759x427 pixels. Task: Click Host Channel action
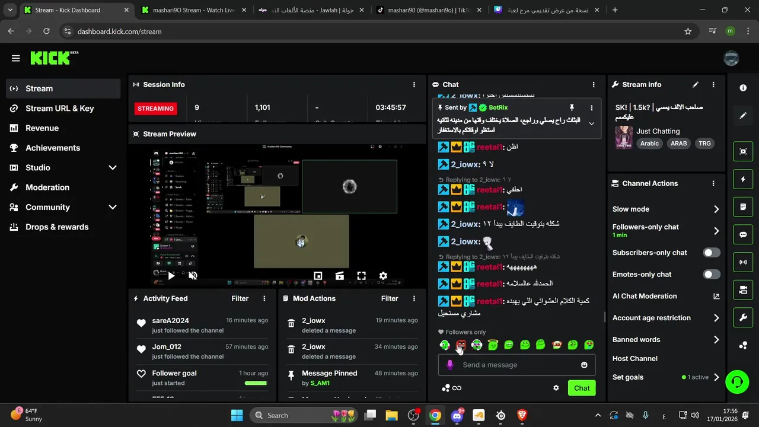point(635,359)
